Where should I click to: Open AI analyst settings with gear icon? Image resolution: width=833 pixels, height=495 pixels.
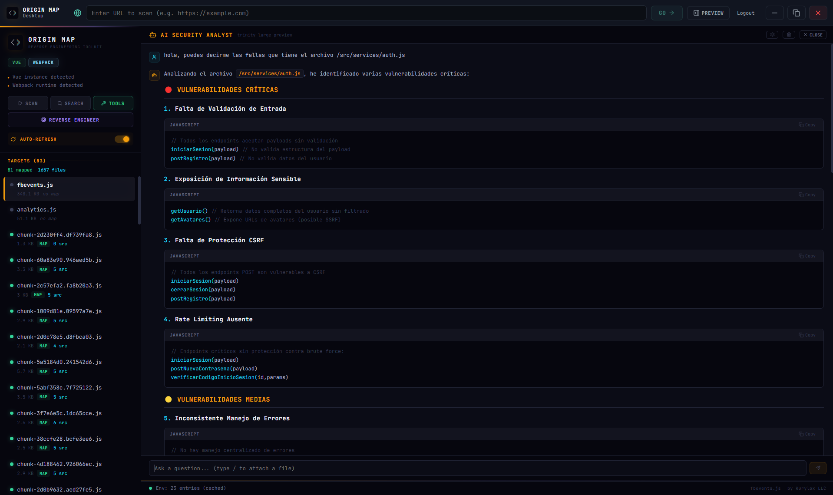pos(772,34)
